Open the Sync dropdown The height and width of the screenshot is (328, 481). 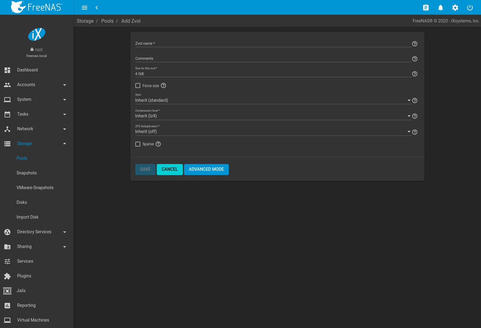click(x=272, y=100)
